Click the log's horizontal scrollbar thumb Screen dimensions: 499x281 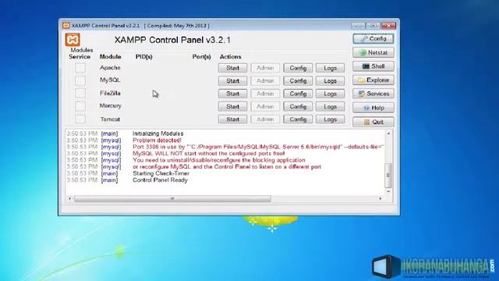point(172,198)
